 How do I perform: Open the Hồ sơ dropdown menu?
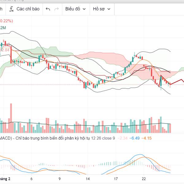pyautogui.click(x=102, y=9)
